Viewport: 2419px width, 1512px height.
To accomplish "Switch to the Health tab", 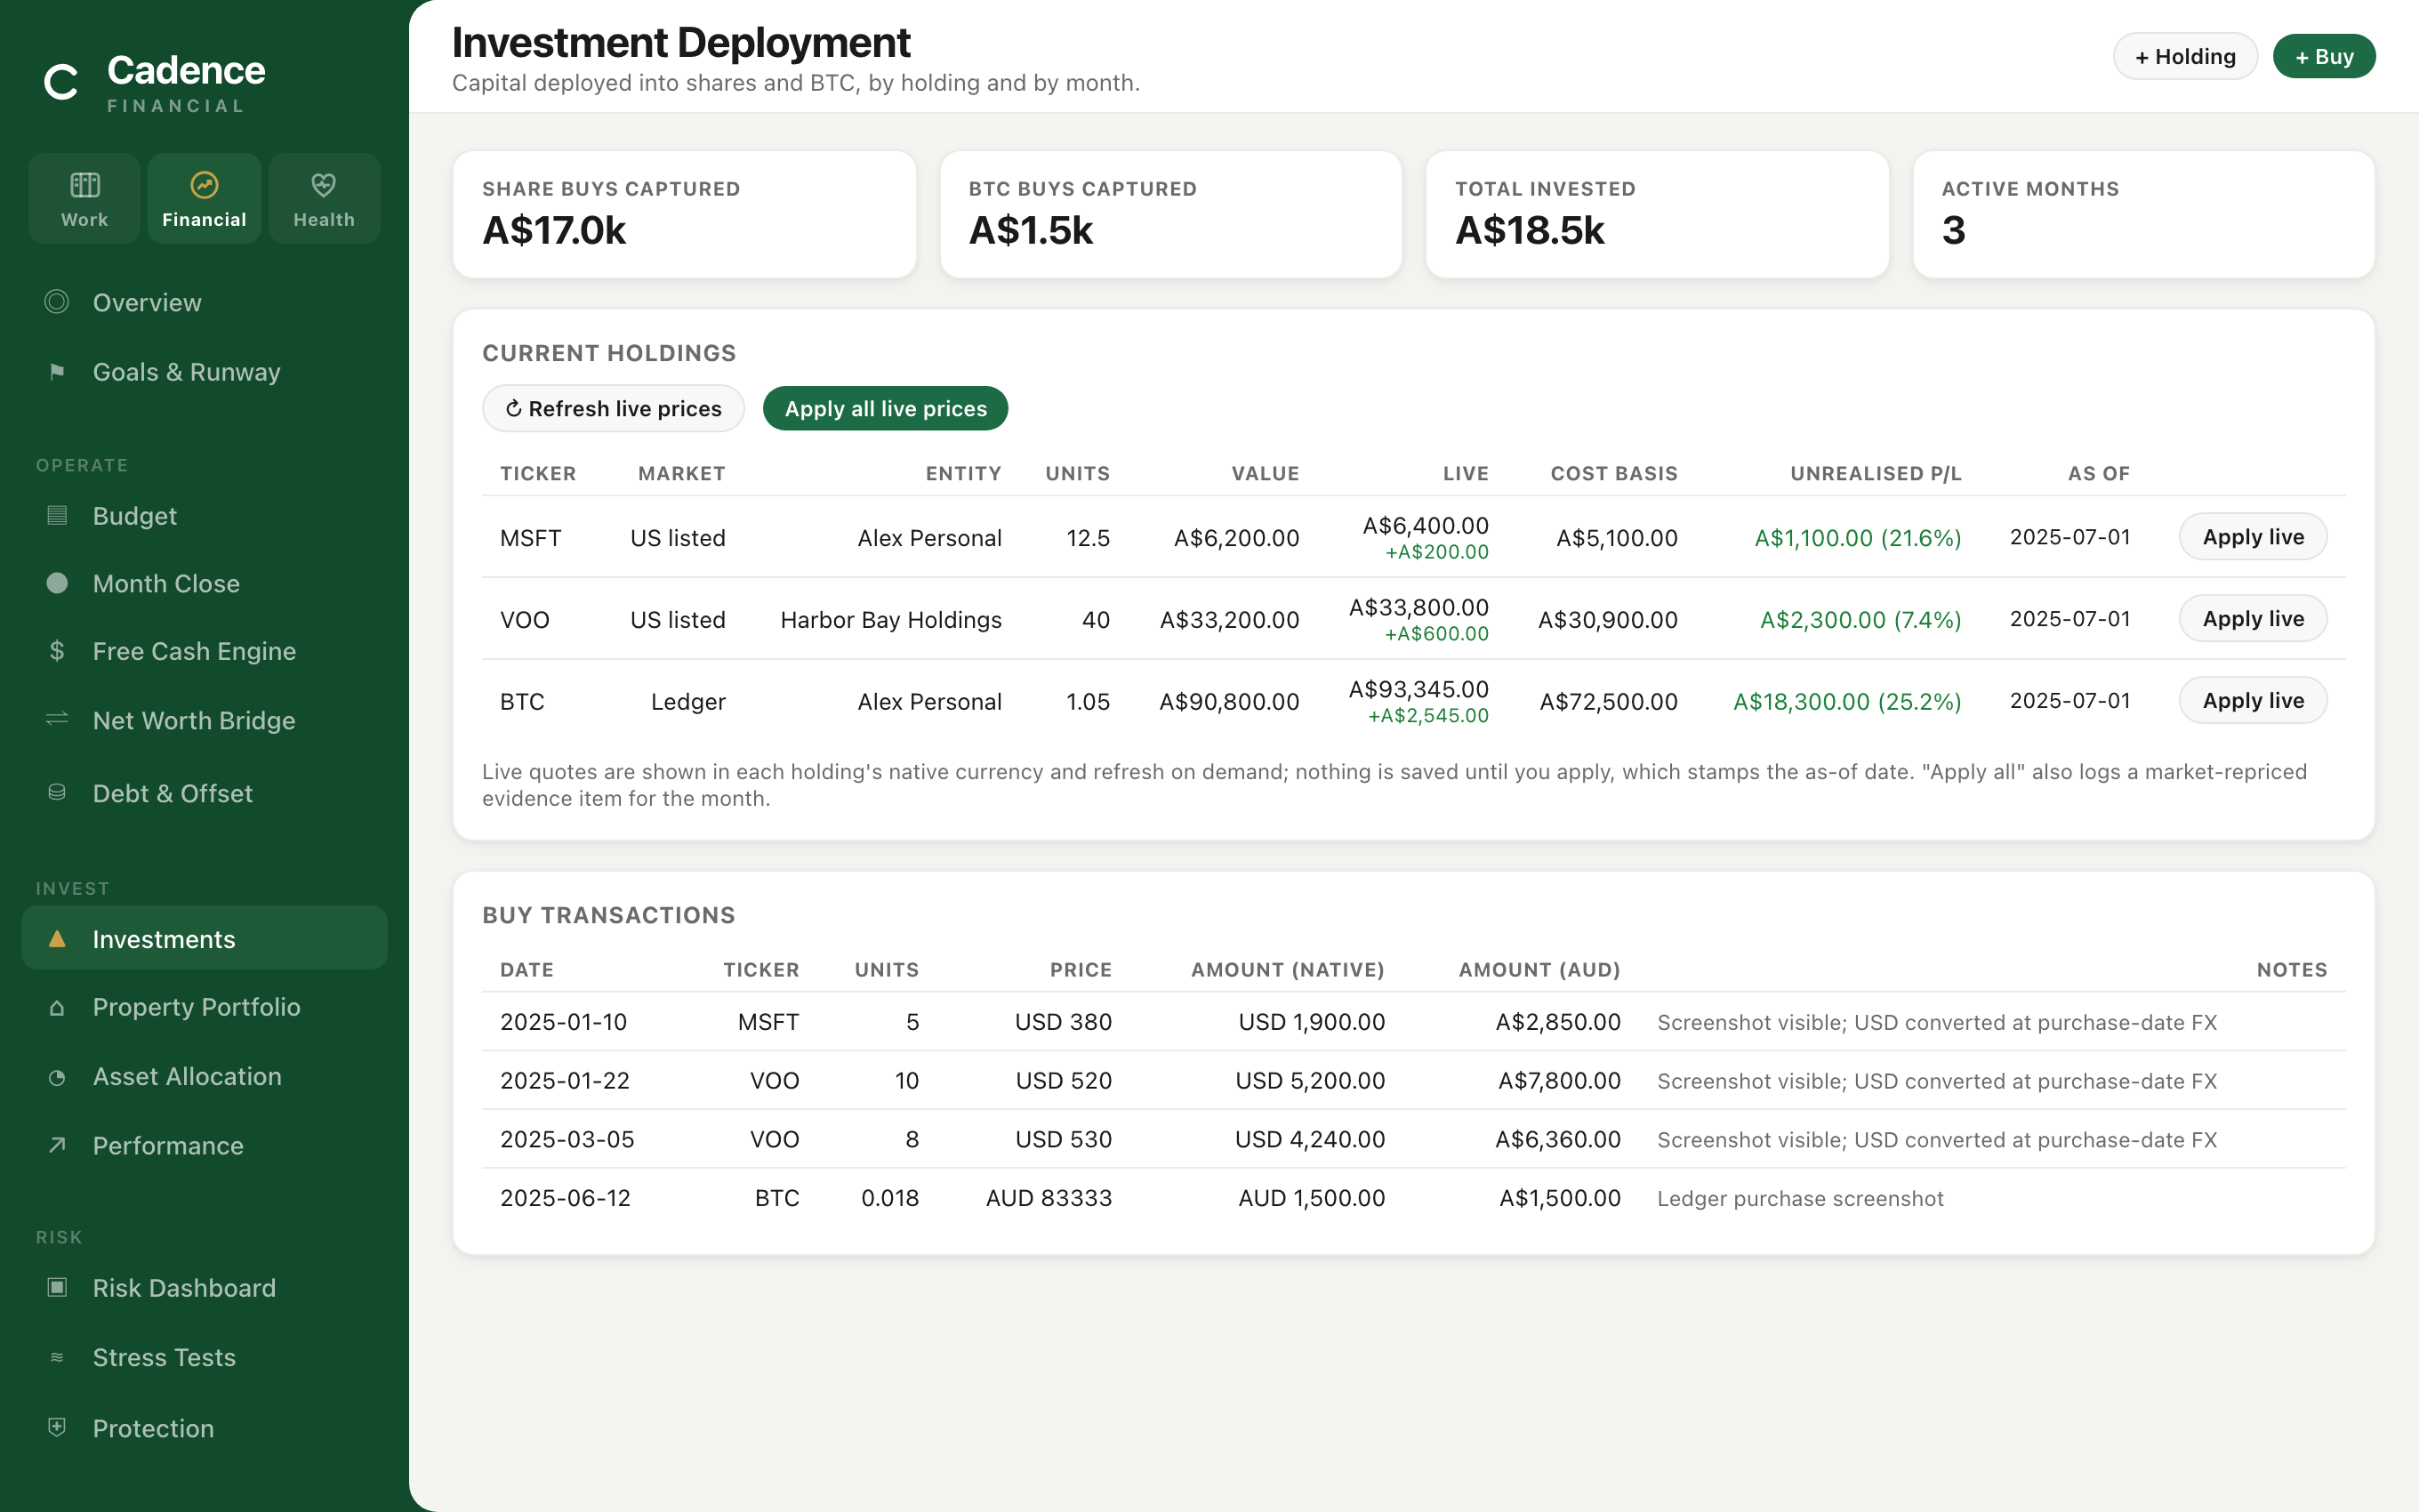I will pos(324,198).
